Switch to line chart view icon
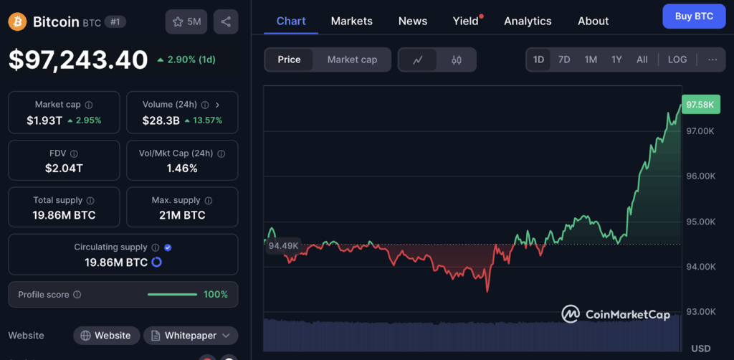Image resolution: width=734 pixels, height=360 pixels. coord(419,60)
